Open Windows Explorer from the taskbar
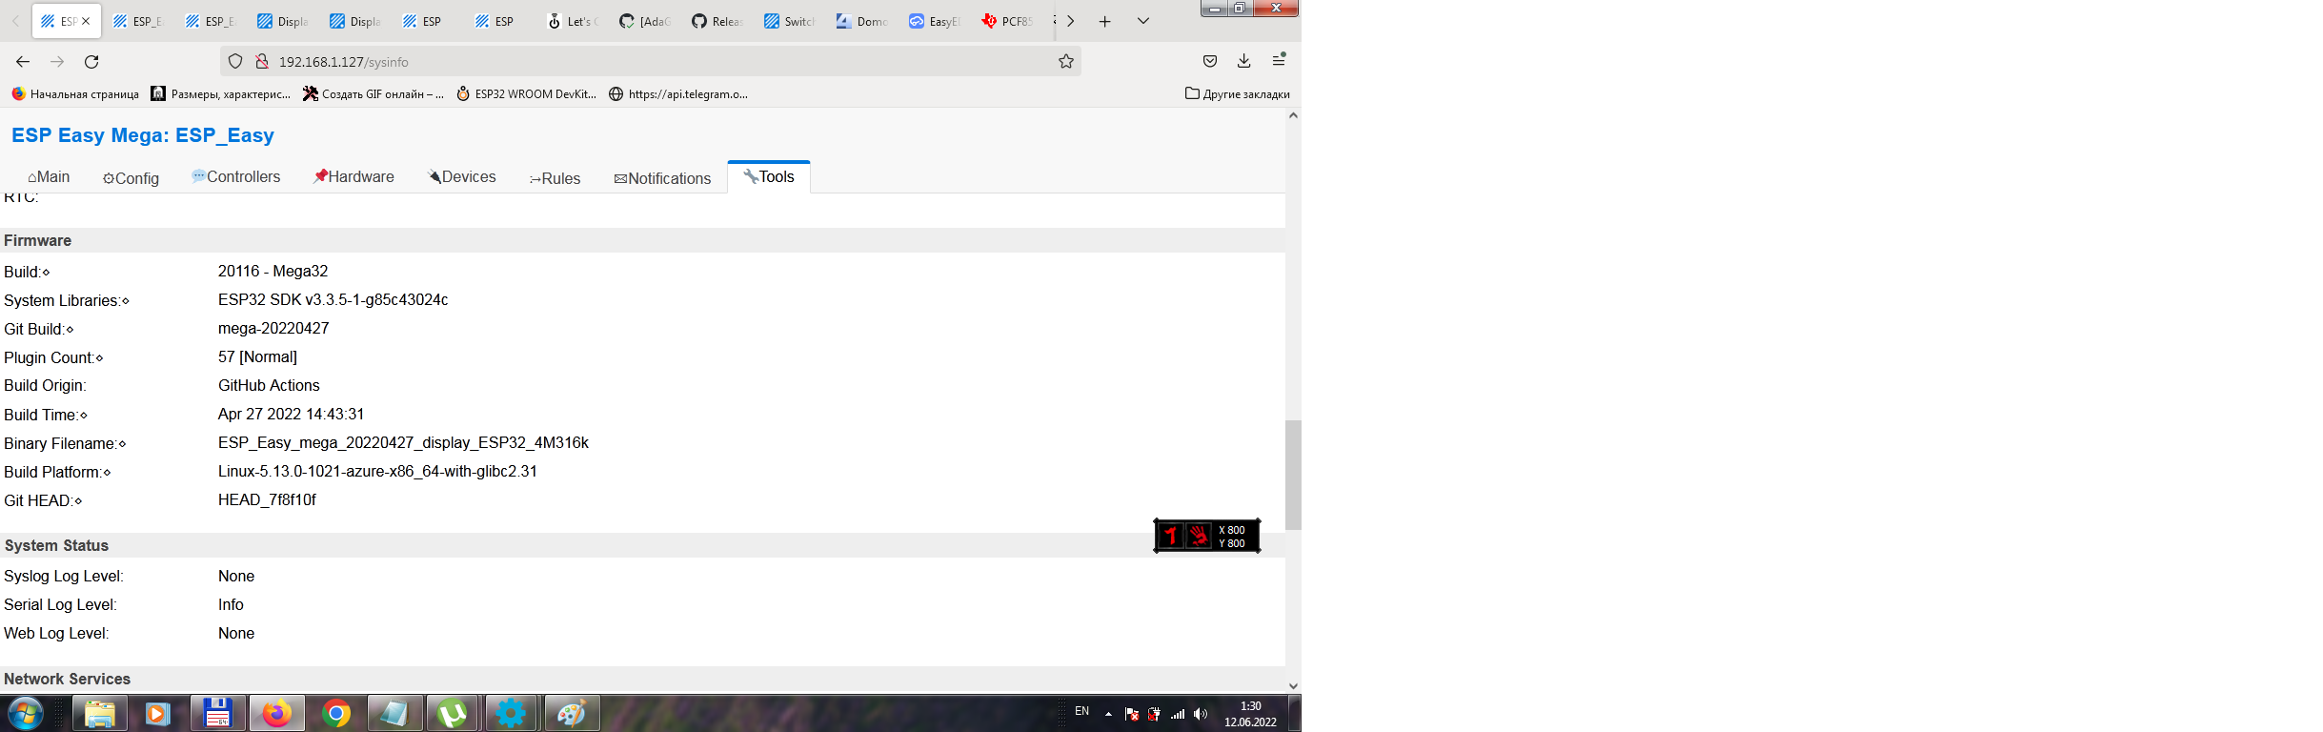 coord(100,713)
